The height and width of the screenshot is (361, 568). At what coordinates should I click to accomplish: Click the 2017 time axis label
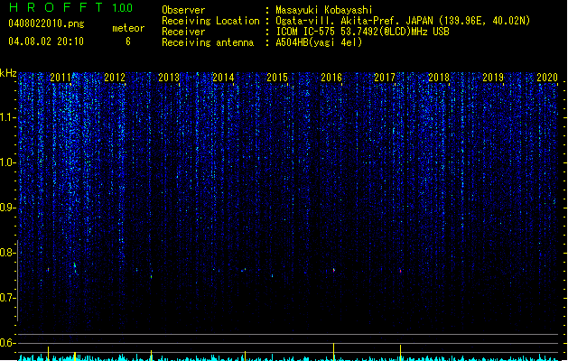click(385, 78)
